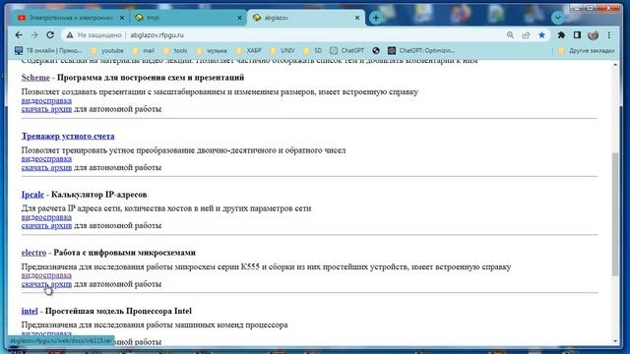Open the Extensions puzzle menu
630x354 pixels.
coord(561,35)
